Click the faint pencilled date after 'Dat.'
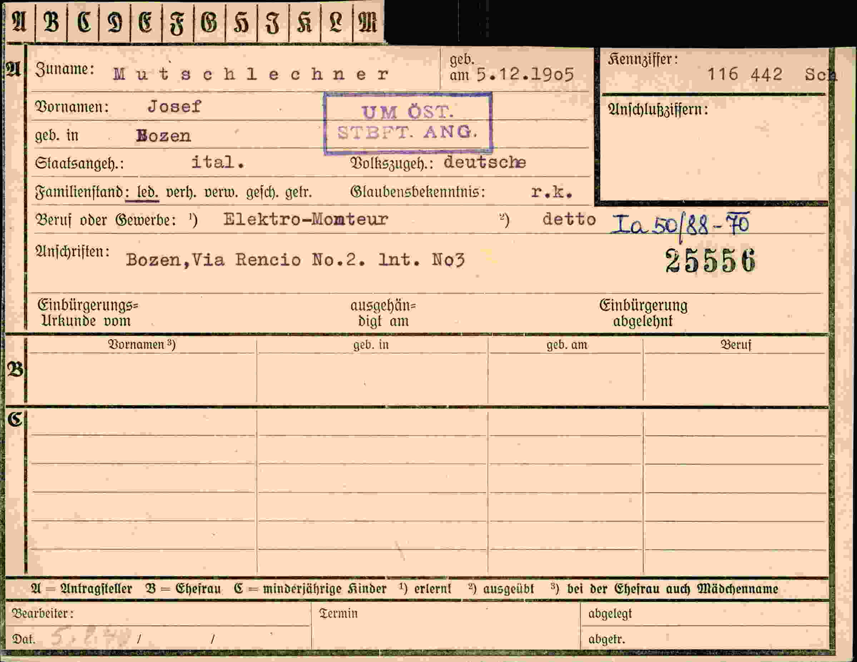Viewport: 857px width, 662px height. (x=91, y=637)
